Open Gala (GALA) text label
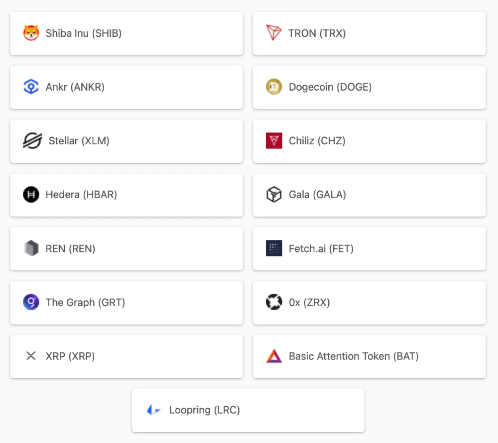The image size is (498, 443). pyautogui.click(x=317, y=195)
